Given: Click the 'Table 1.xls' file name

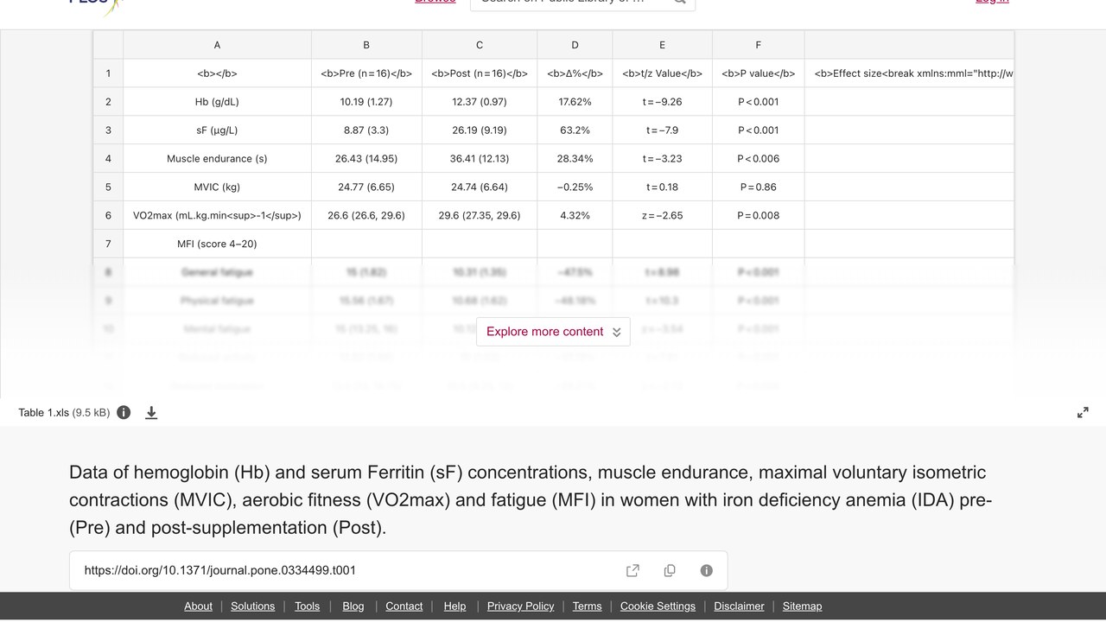Looking at the screenshot, I should tap(43, 413).
